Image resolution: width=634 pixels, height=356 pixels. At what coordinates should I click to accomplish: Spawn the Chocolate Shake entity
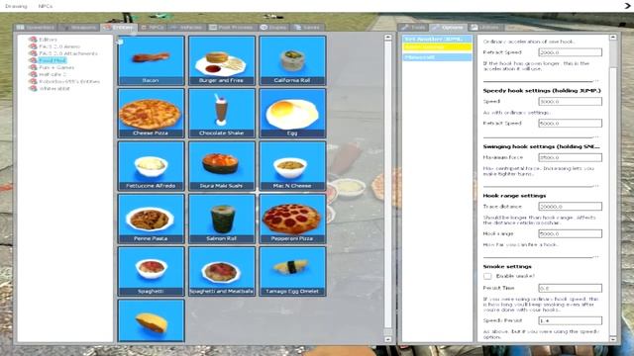(x=222, y=113)
